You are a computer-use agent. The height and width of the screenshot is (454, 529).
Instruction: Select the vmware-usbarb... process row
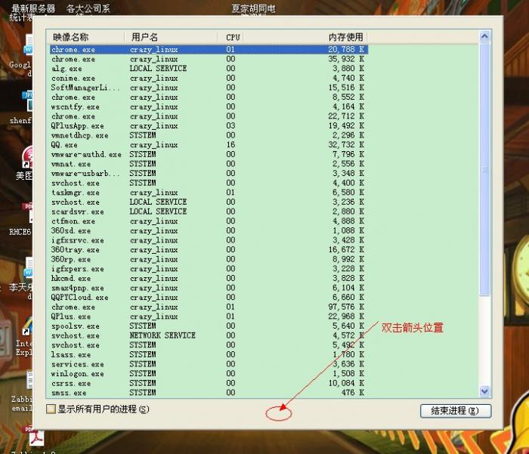[x=209, y=174]
